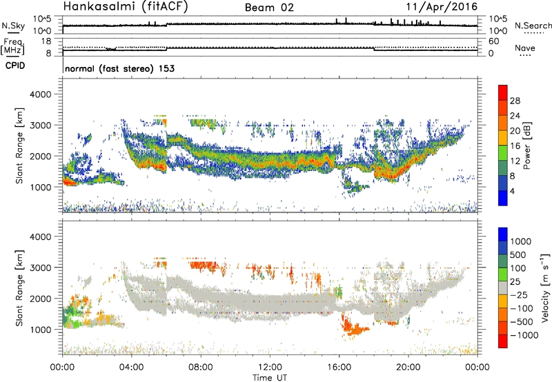Click the -1000 tick on velocity scale
The width and height of the screenshot is (552, 382).
524,335
